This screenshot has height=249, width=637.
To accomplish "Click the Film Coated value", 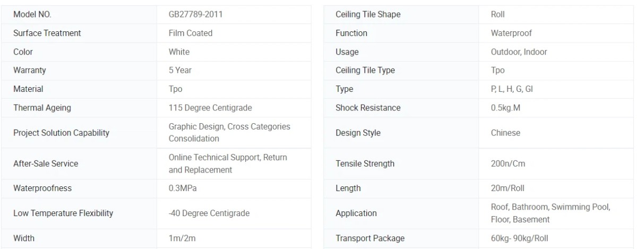I will 191,33.
